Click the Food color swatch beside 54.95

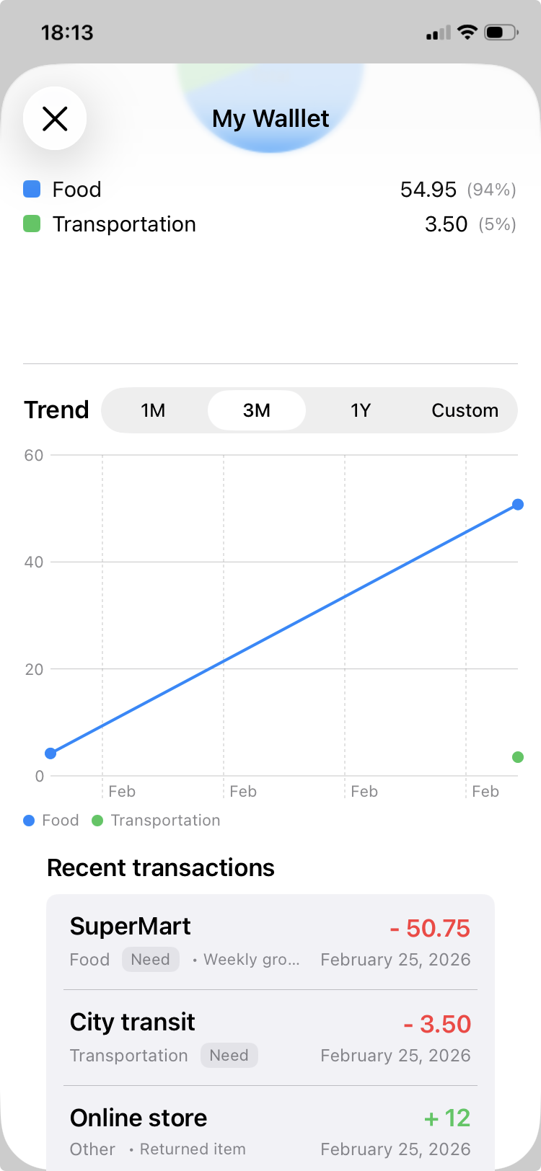pos(32,189)
